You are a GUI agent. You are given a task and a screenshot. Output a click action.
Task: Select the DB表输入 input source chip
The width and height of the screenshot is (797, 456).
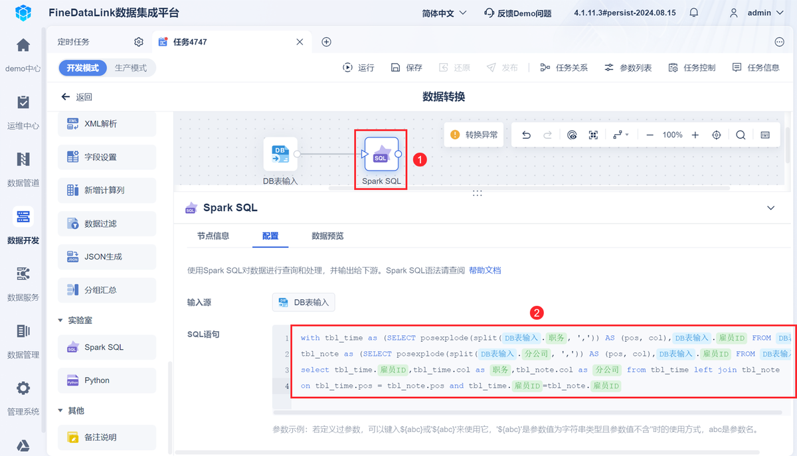pos(304,303)
